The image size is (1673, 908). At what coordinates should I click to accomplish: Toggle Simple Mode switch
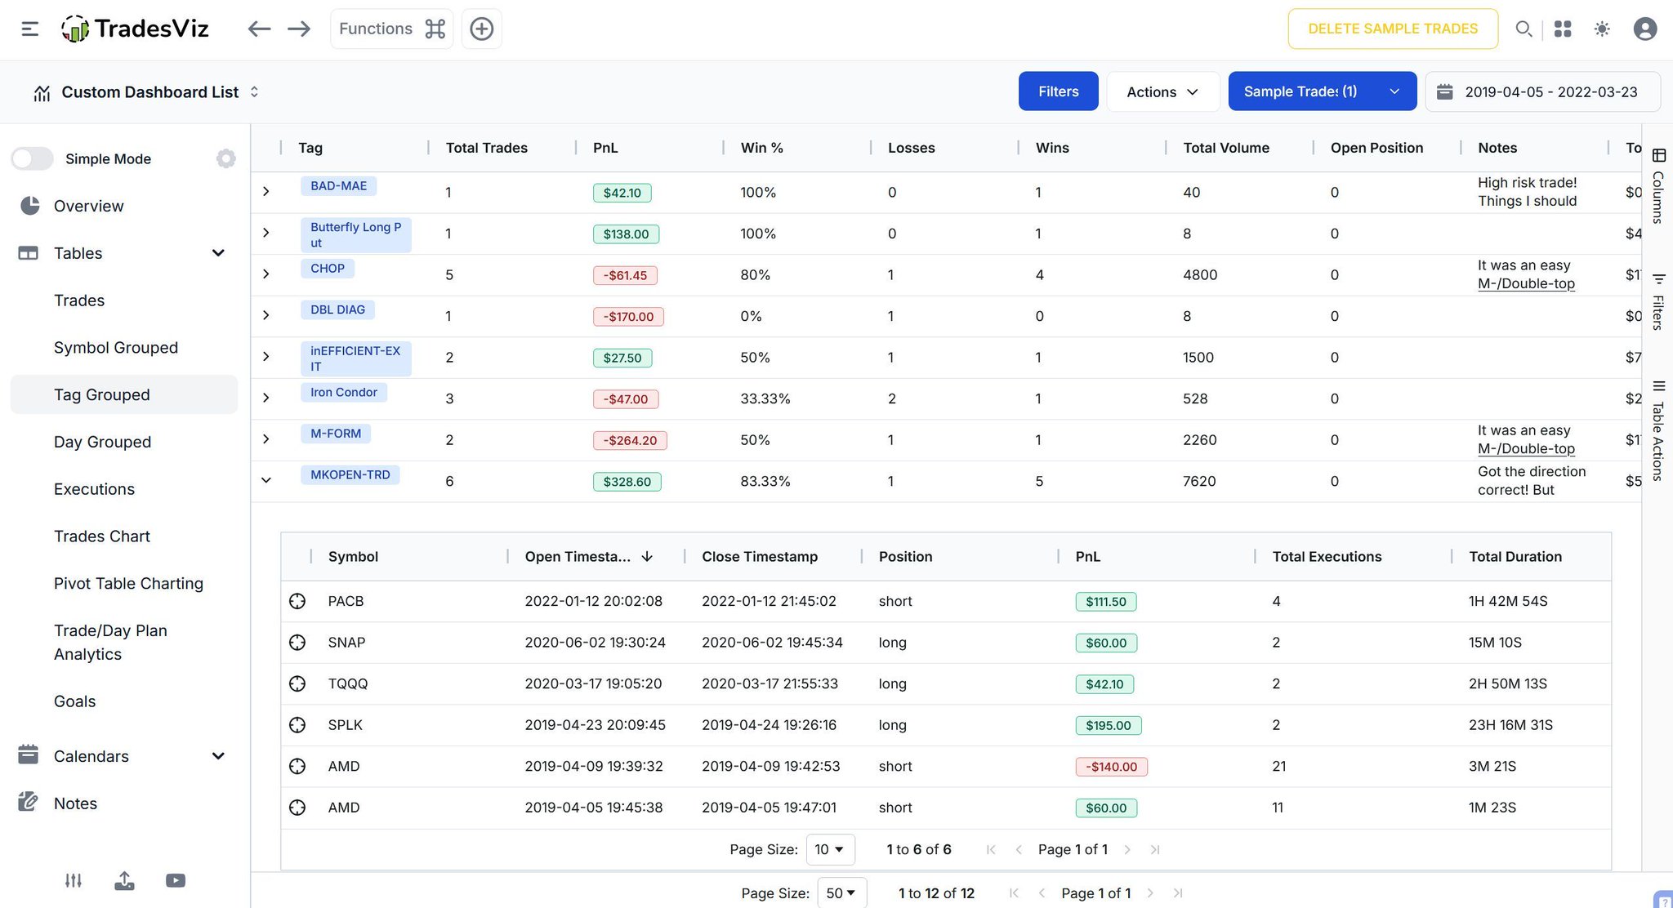pos(33,158)
